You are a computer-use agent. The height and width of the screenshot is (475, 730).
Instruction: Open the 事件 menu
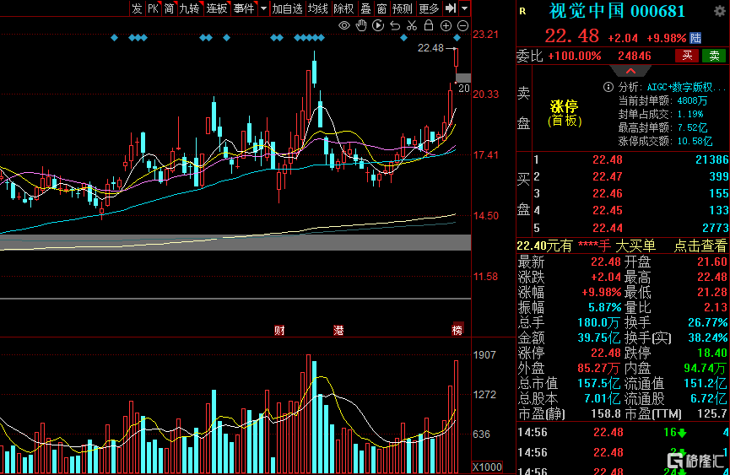click(245, 8)
